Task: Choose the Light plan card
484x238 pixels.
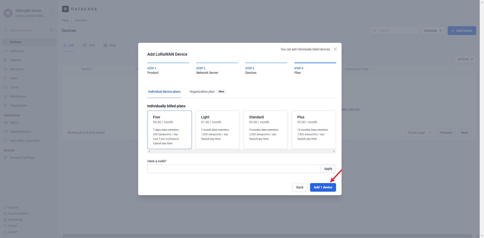Action: click(217, 130)
